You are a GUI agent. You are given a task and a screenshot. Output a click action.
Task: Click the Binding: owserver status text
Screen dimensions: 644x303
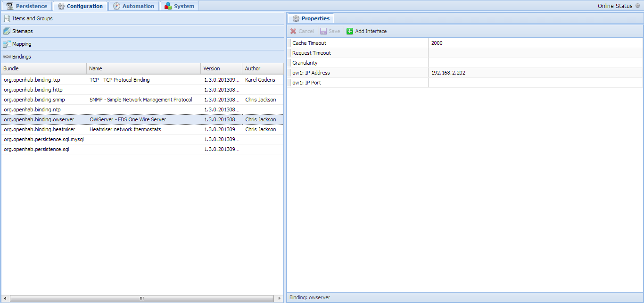(x=309, y=297)
